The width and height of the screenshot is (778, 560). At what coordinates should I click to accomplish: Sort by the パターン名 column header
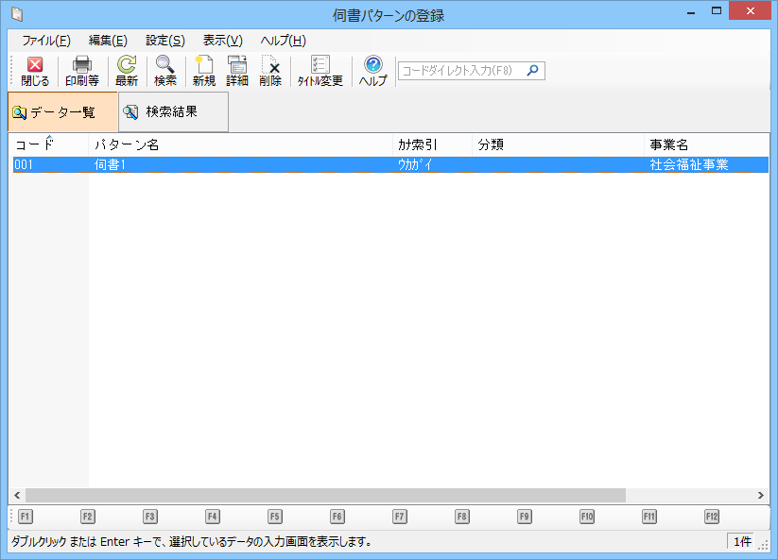pos(241,145)
